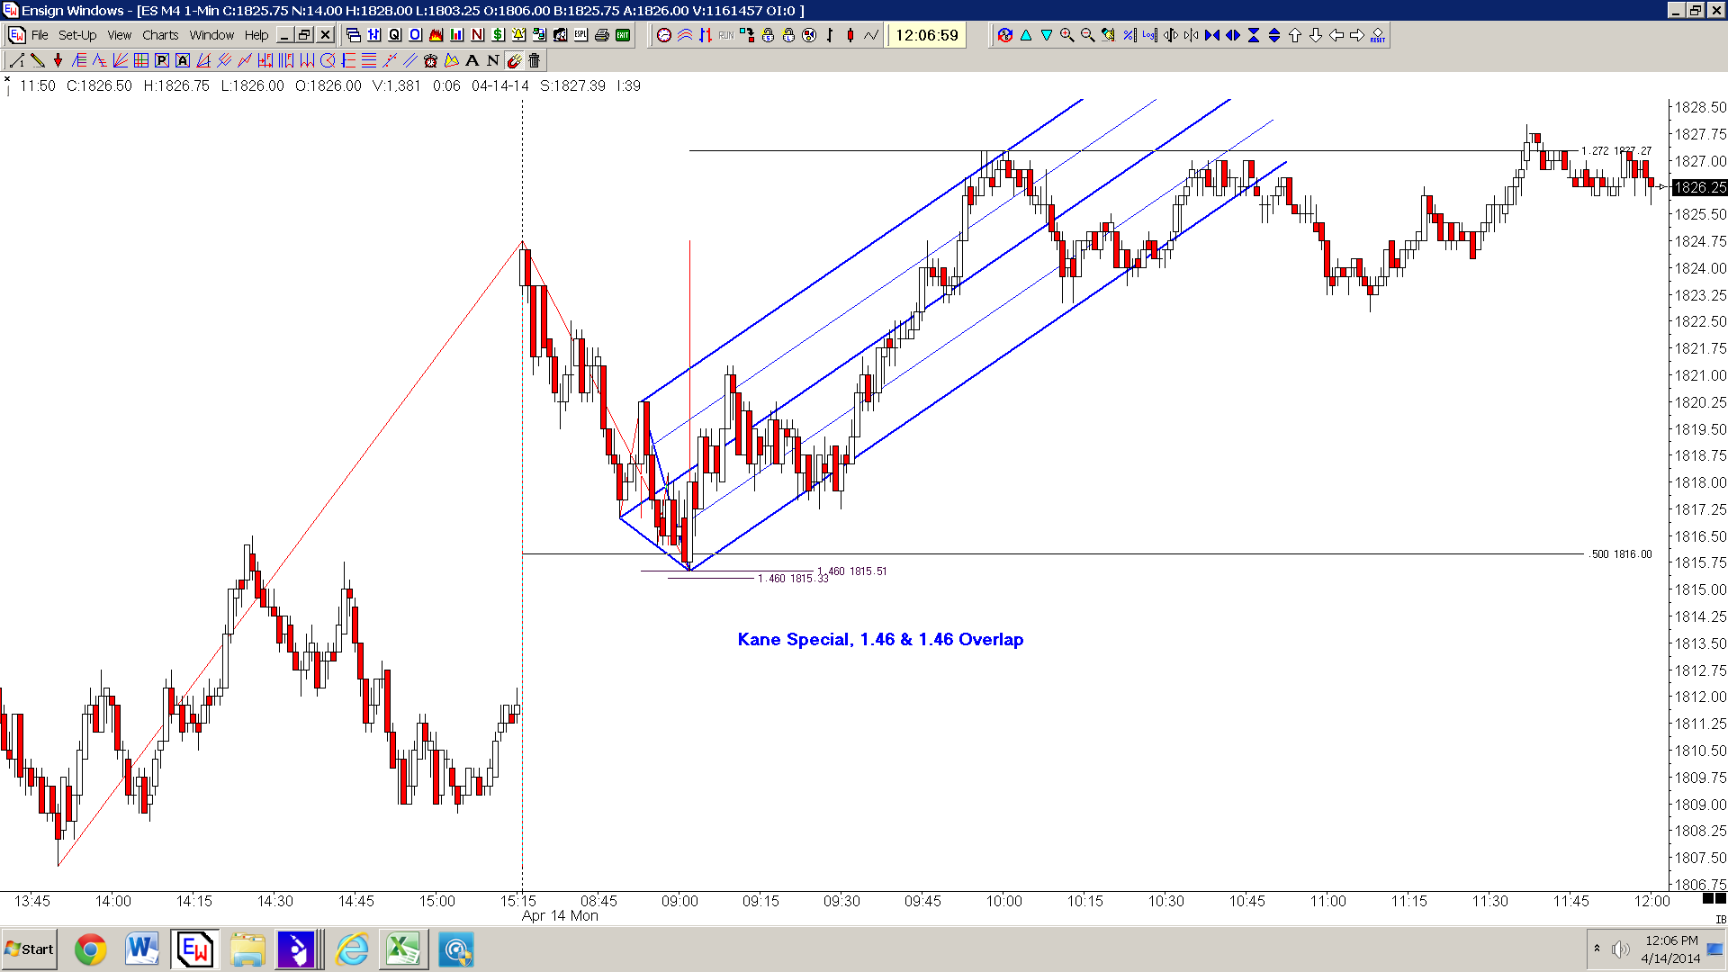
Task: Click the white right arrow button
Action: pyautogui.click(x=1356, y=35)
